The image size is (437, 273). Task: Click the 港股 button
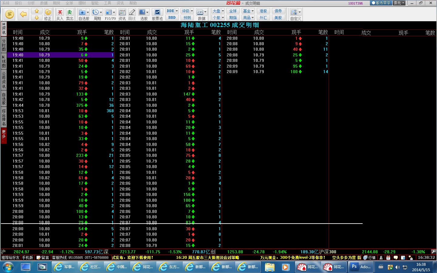coord(263,11)
